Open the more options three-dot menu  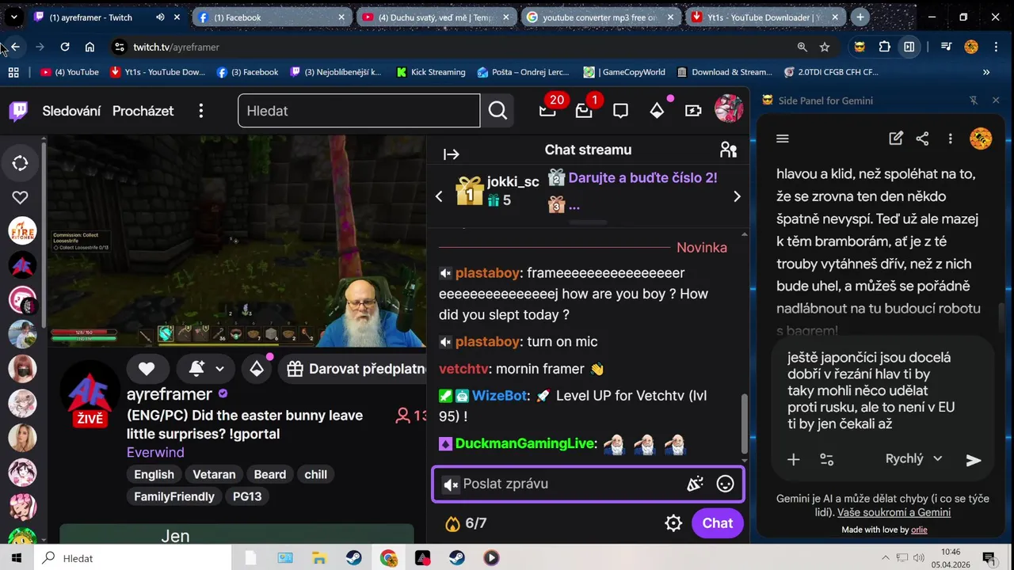click(201, 111)
